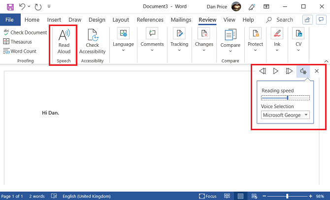Click the Share icon button
The height and width of the screenshot is (200, 330).
coord(307,20)
